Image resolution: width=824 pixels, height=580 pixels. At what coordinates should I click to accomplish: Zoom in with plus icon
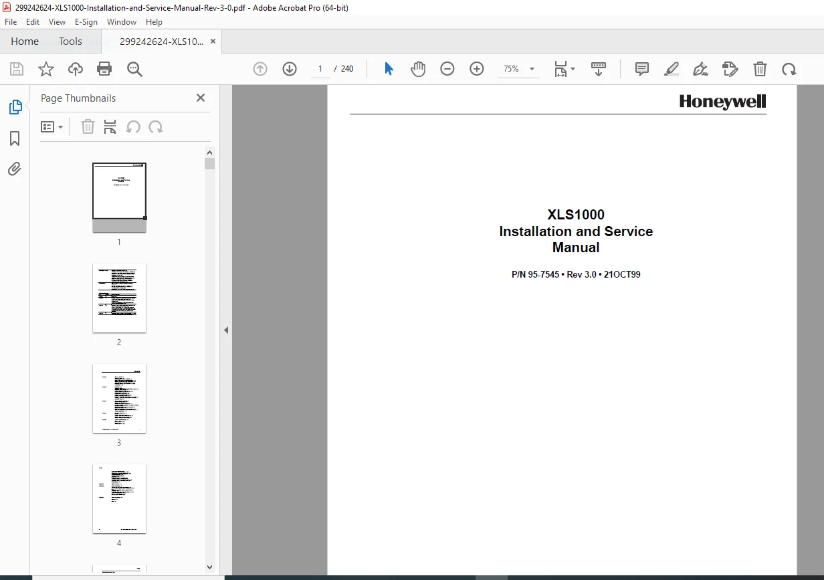coord(477,69)
